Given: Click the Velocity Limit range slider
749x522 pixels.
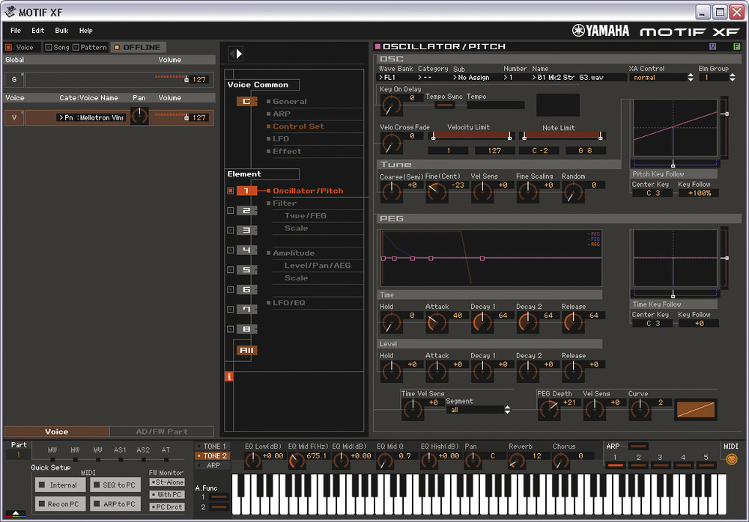Looking at the screenshot, I should coord(471,136).
